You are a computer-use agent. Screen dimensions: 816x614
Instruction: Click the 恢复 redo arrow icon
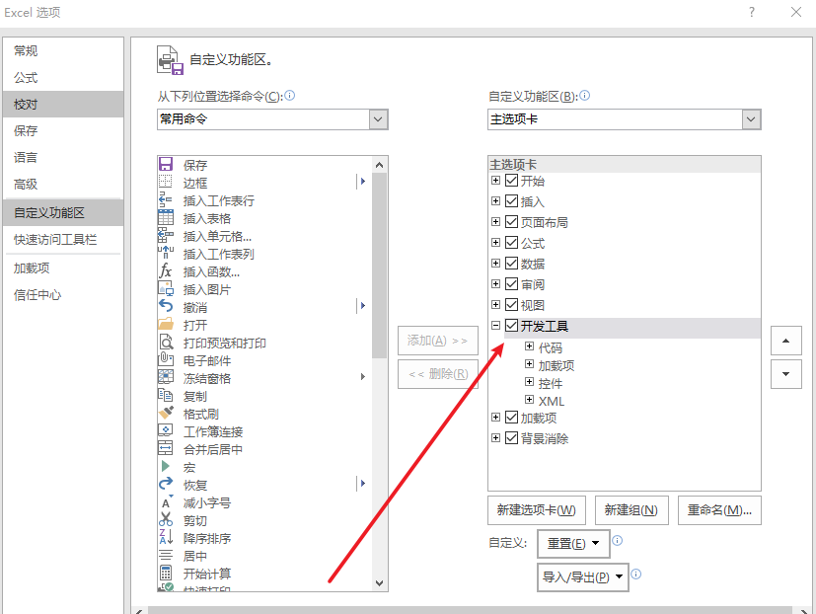pos(166,484)
